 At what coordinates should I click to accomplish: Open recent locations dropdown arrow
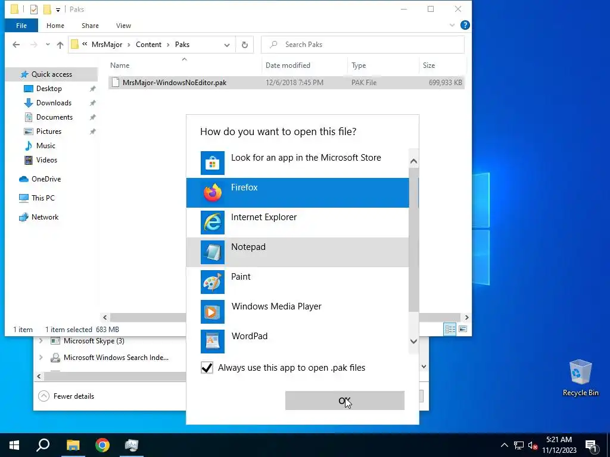pyautogui.click(x=48, y=45)
